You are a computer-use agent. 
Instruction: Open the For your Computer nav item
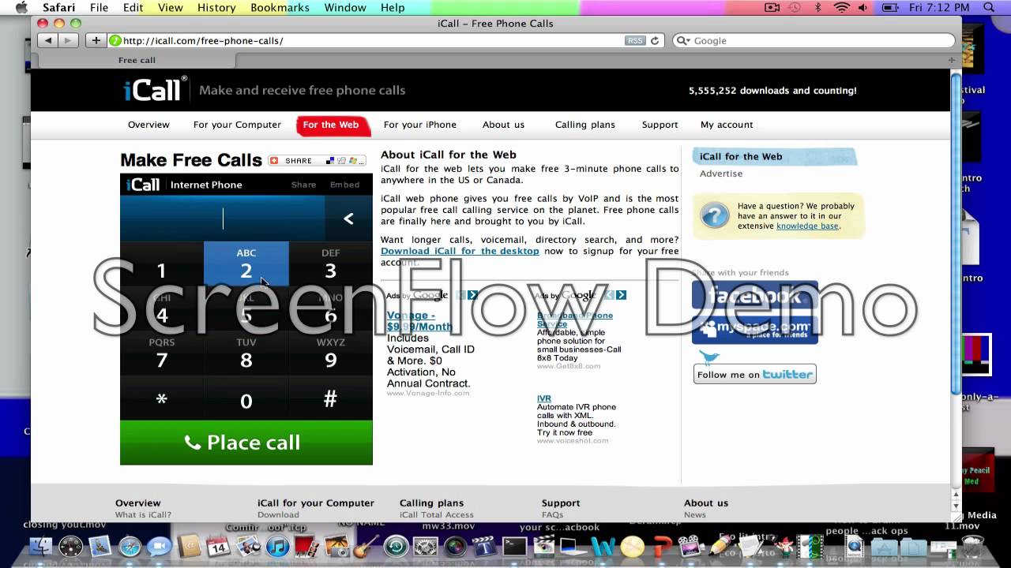237,125
